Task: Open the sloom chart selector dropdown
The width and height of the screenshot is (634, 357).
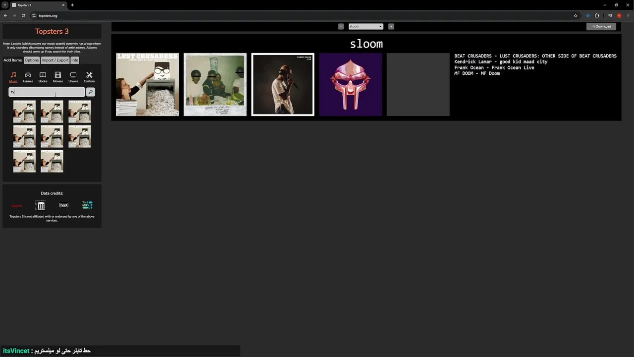Action: [366, 26]
